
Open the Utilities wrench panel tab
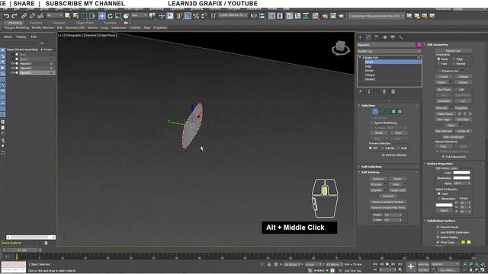(x=401, y=37)
